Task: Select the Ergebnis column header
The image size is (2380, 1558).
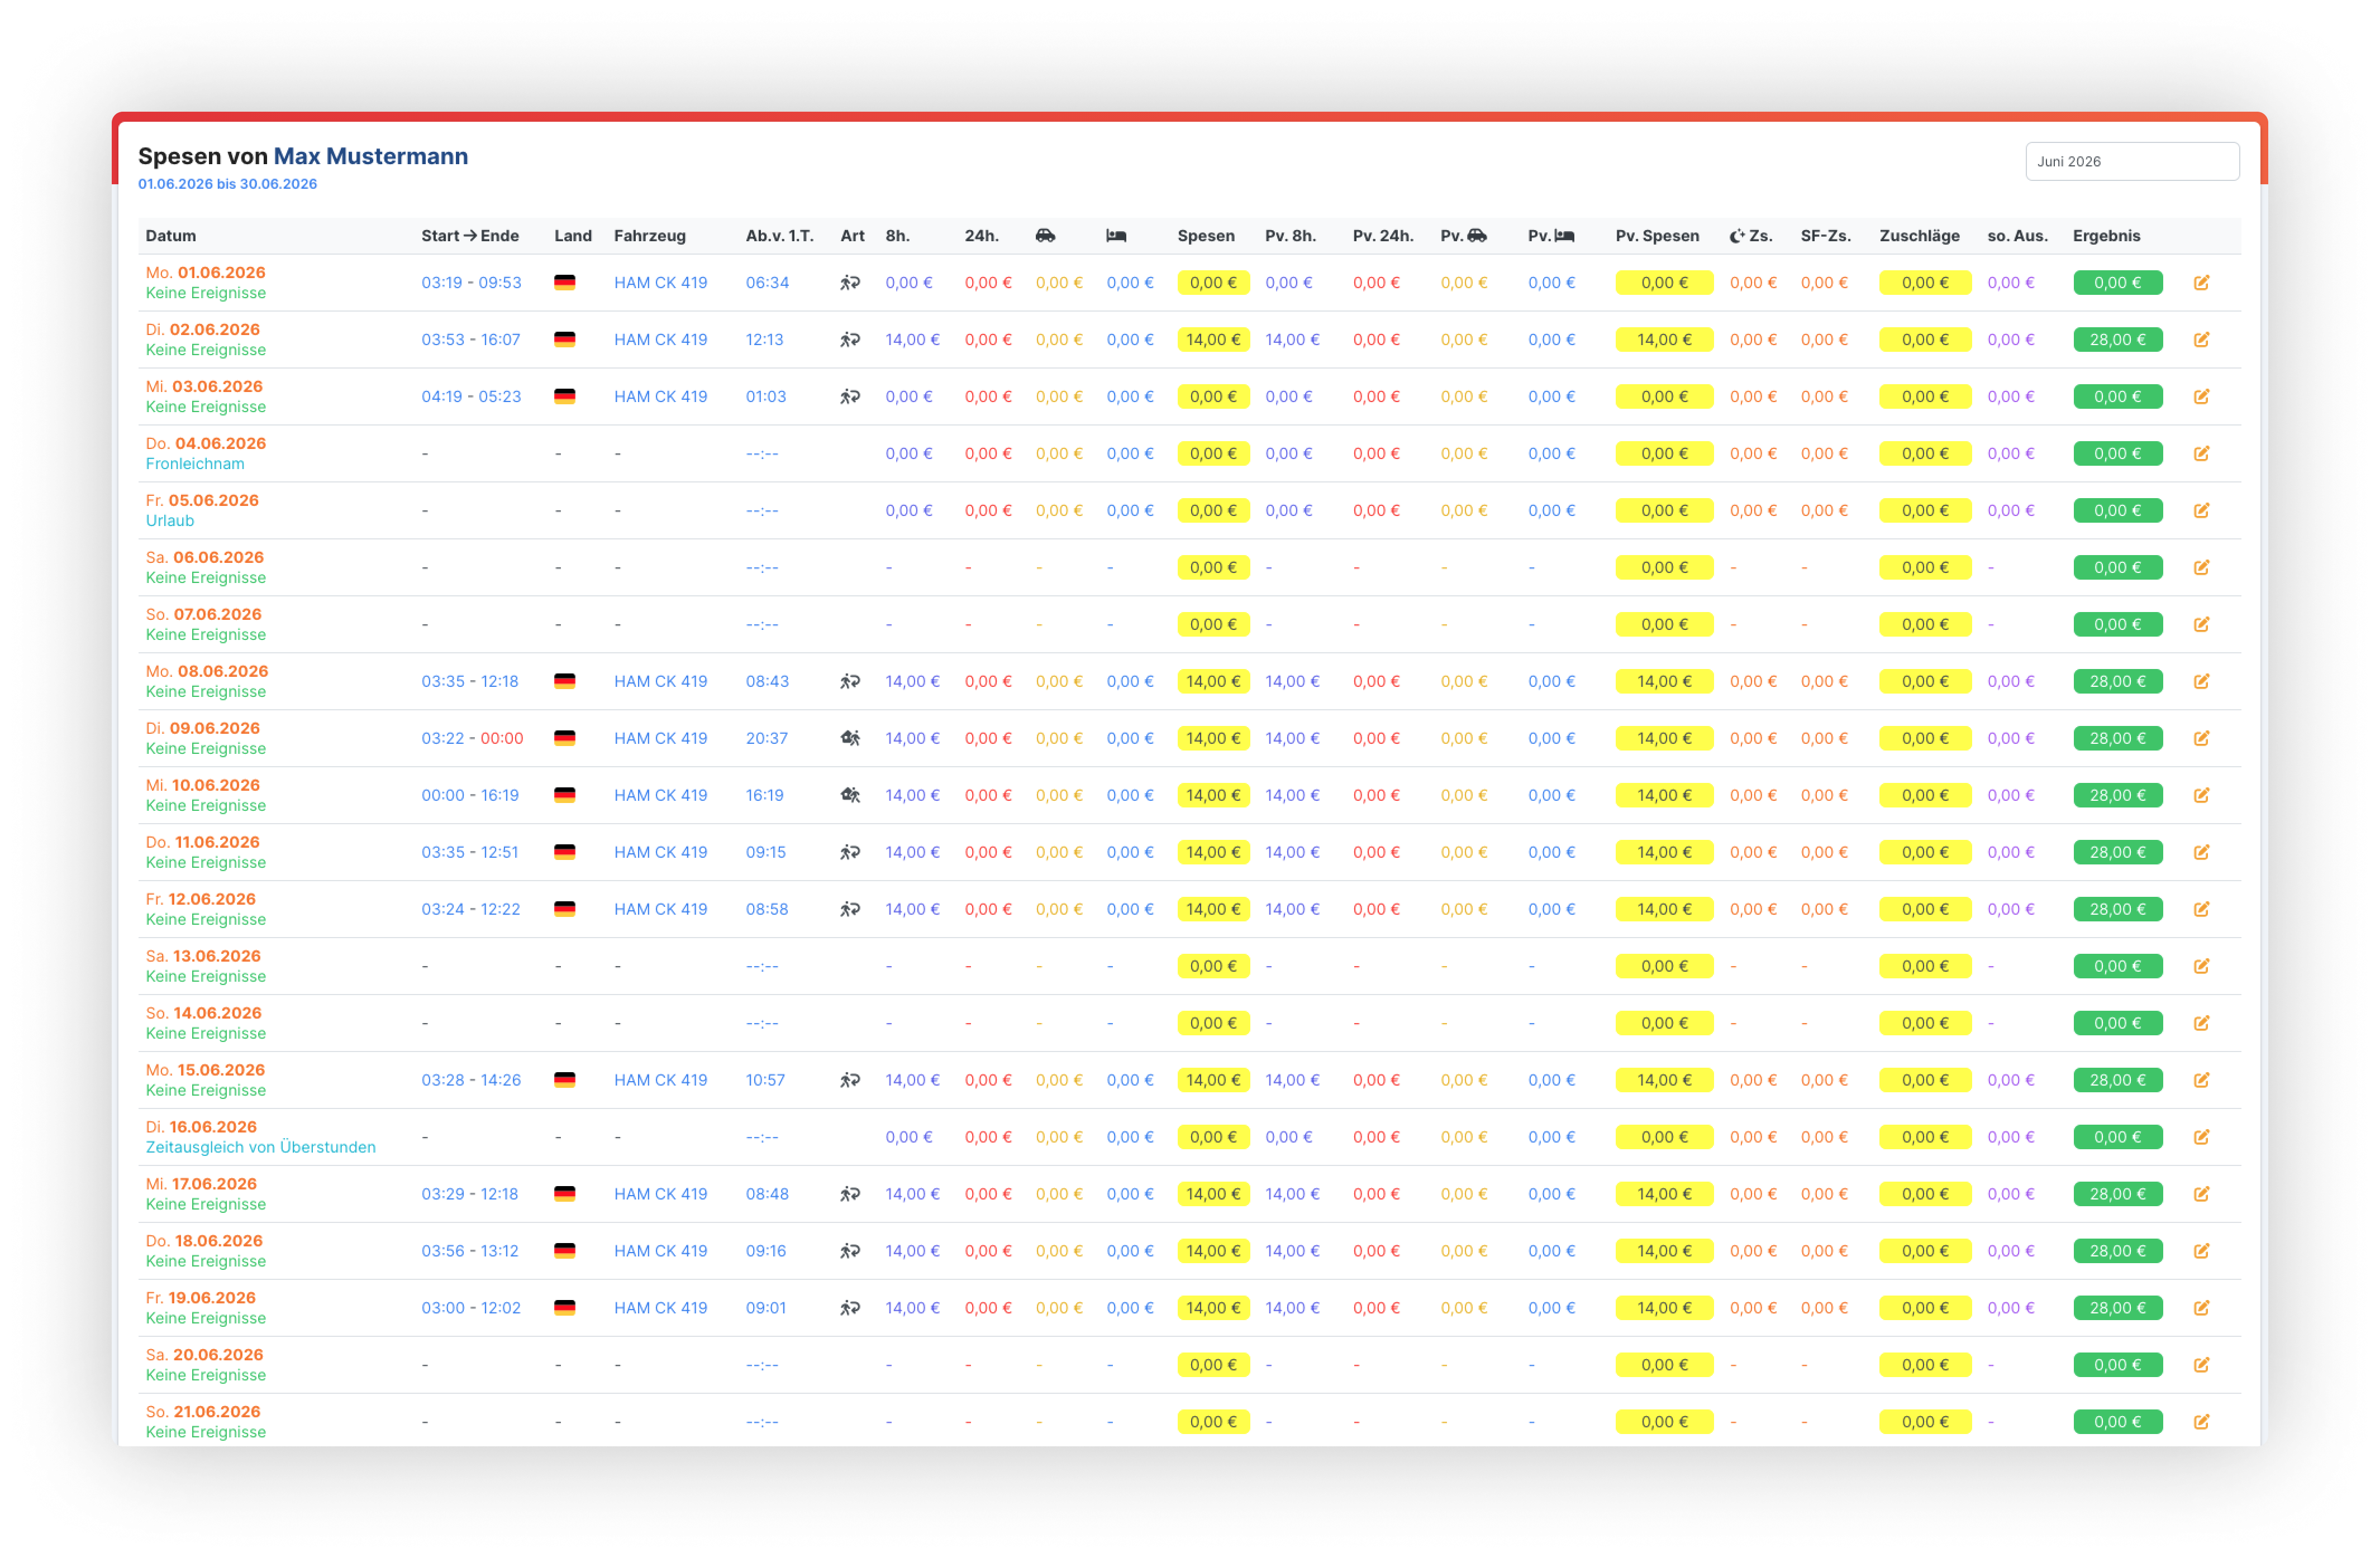Action: click(x=2106, y=236)
